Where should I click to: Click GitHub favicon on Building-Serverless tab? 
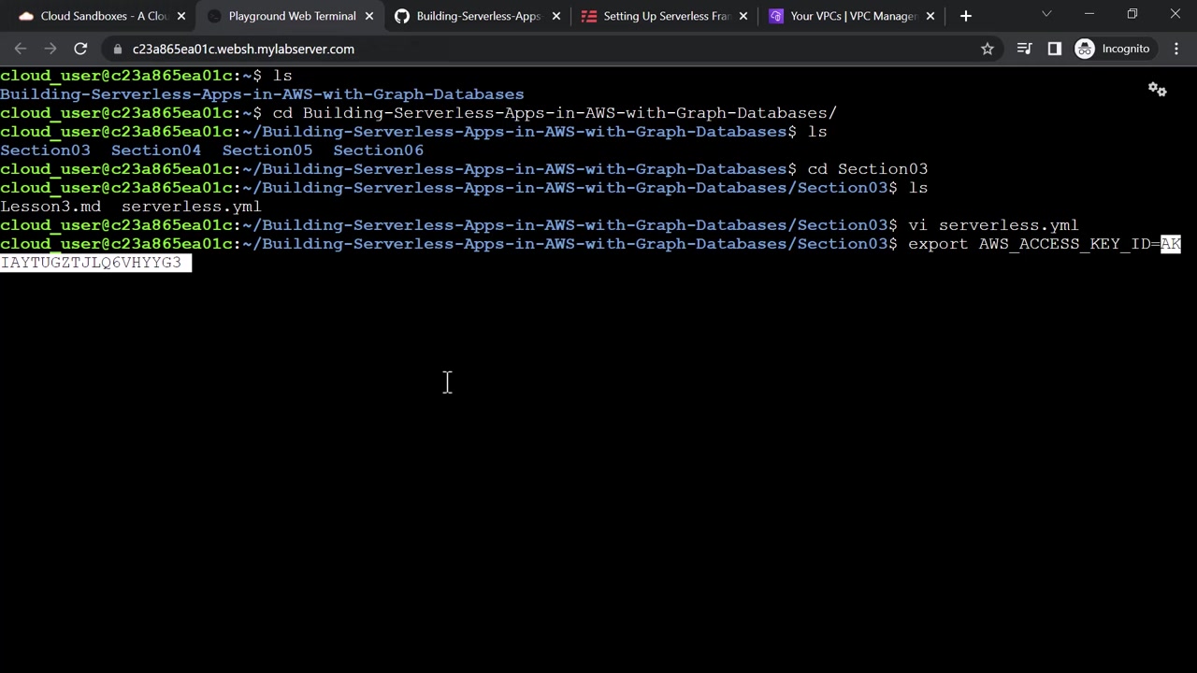pos(402,16)
